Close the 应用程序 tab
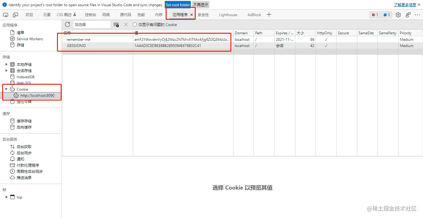This screenshot has width=423, height=218. pos(191,15)
